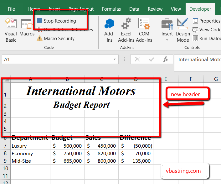This screenshot has width=221, height=184.
Task: Select row 2 header
Action: [x=5, y=104]
